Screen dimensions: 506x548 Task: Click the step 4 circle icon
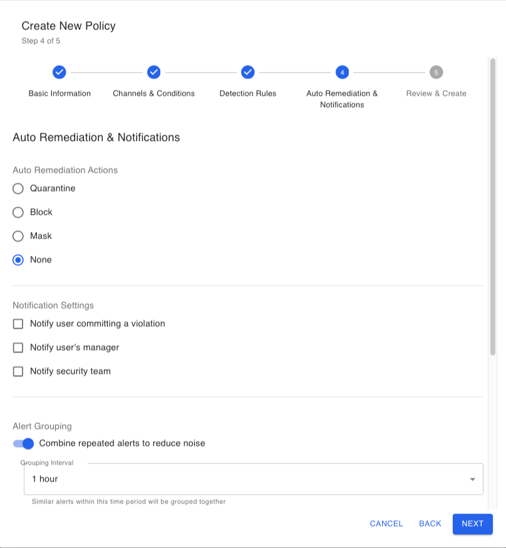342,72
